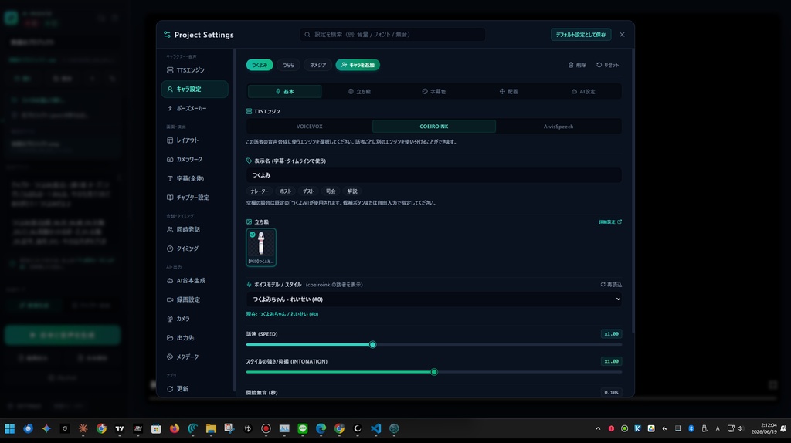Adjust the INTONATION slider
Viewport: 791px width, 443px height.
pos(434,372)
